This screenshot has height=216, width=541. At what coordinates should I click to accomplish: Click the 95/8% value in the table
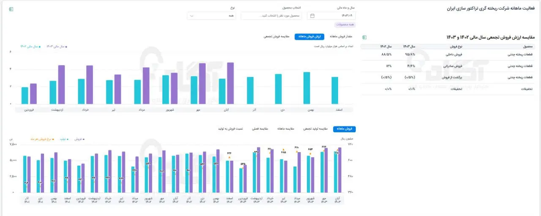(x=410, y=55)
